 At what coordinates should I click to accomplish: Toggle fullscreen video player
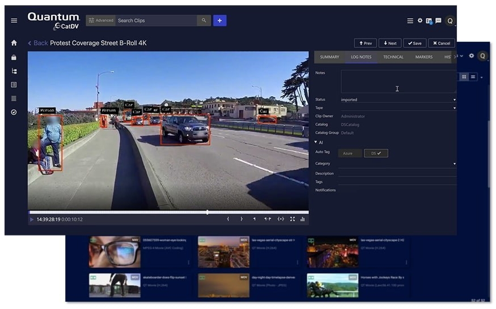[292, 219]
